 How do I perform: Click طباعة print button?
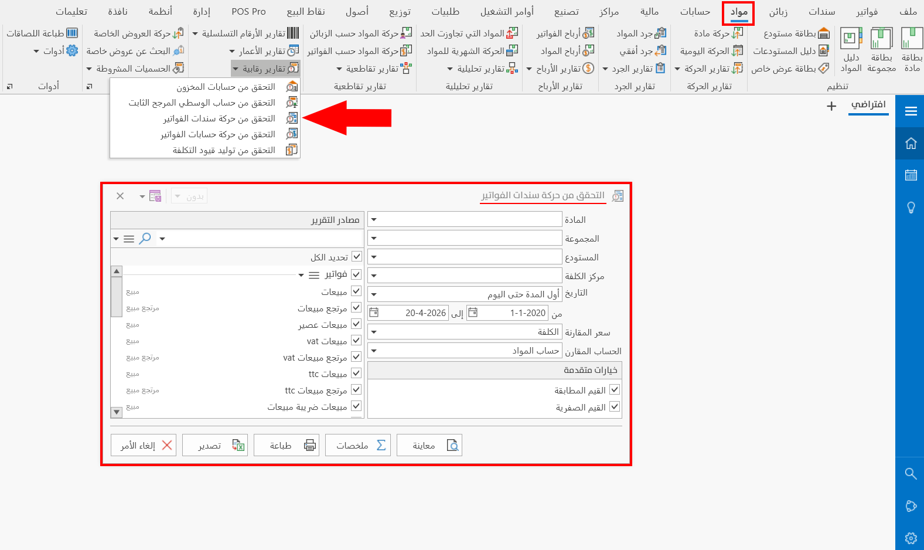coord(287,445)
